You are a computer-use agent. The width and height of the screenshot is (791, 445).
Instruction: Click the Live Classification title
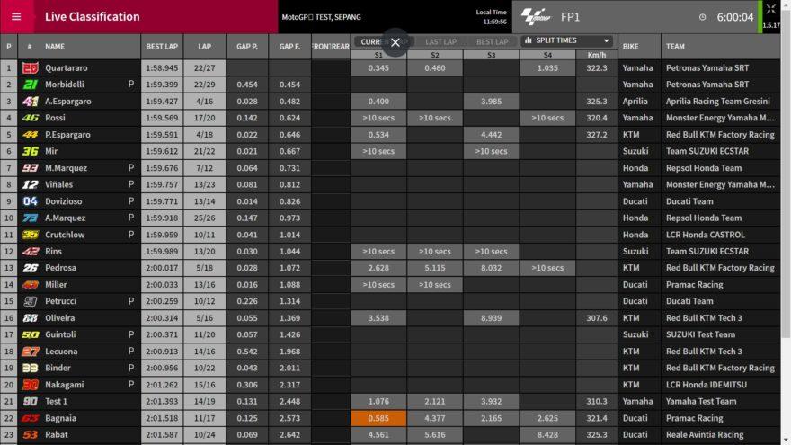[93, 17]
